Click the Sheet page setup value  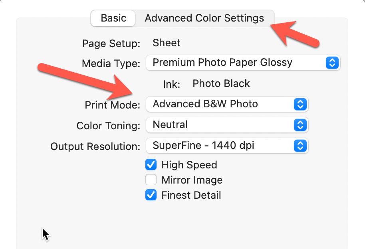pos(166,43)
